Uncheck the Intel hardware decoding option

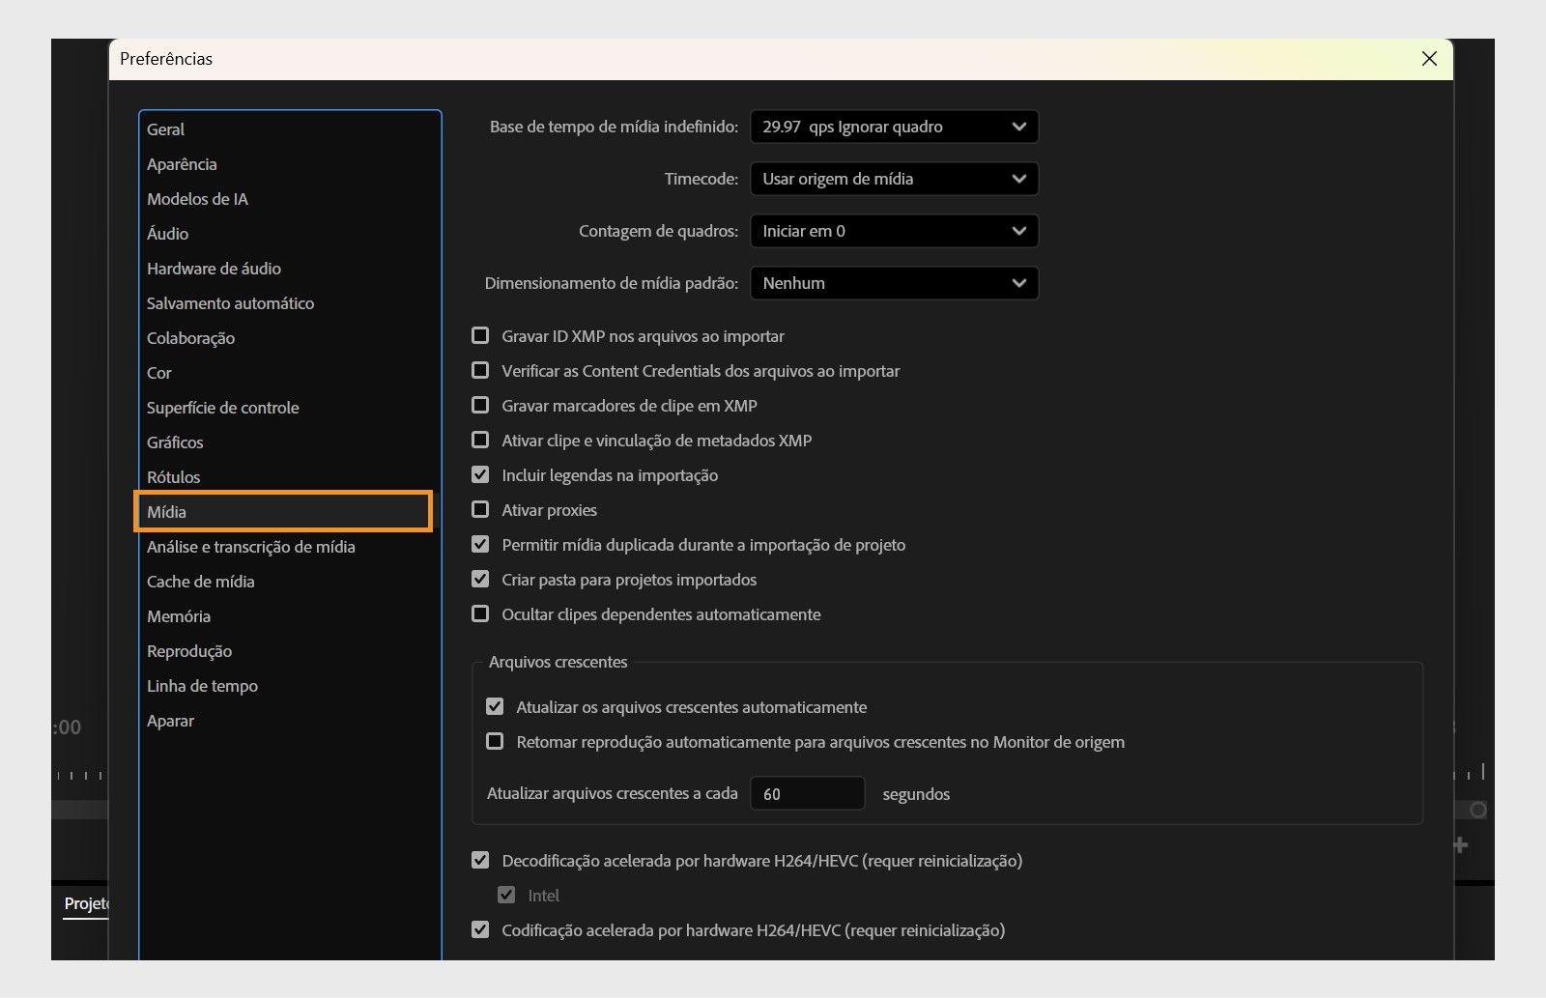pos(507,894)
